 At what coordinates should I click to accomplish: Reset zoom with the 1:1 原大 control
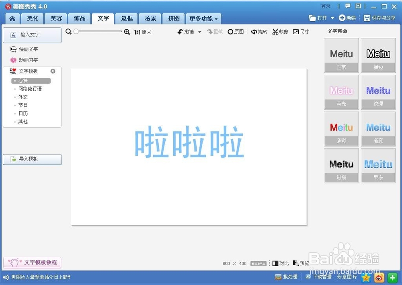pyautogui.click(x=142, y=31)
